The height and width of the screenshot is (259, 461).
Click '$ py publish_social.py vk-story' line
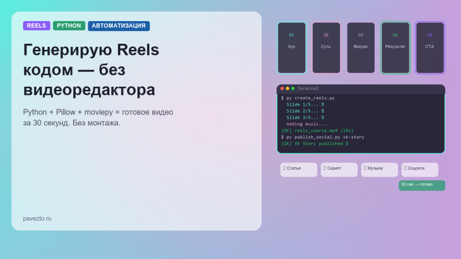click(322, 137)
